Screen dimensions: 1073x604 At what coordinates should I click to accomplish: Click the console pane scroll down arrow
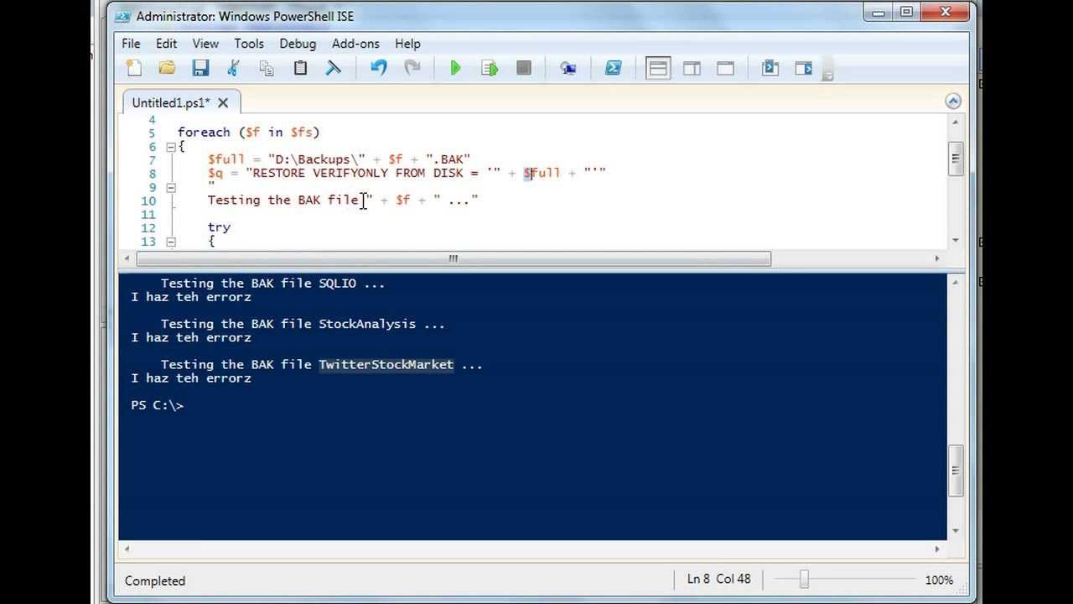tap(956, 532)
